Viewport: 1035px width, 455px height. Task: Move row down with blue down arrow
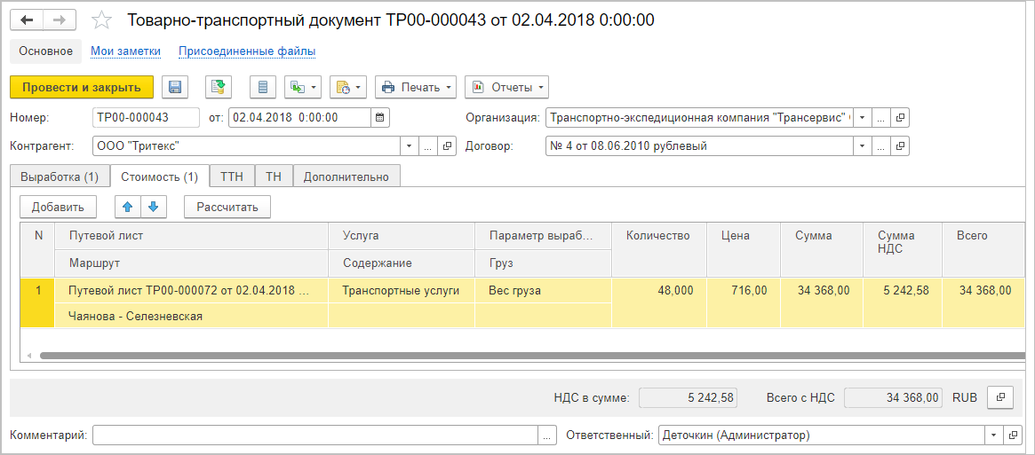click(153, 207)
